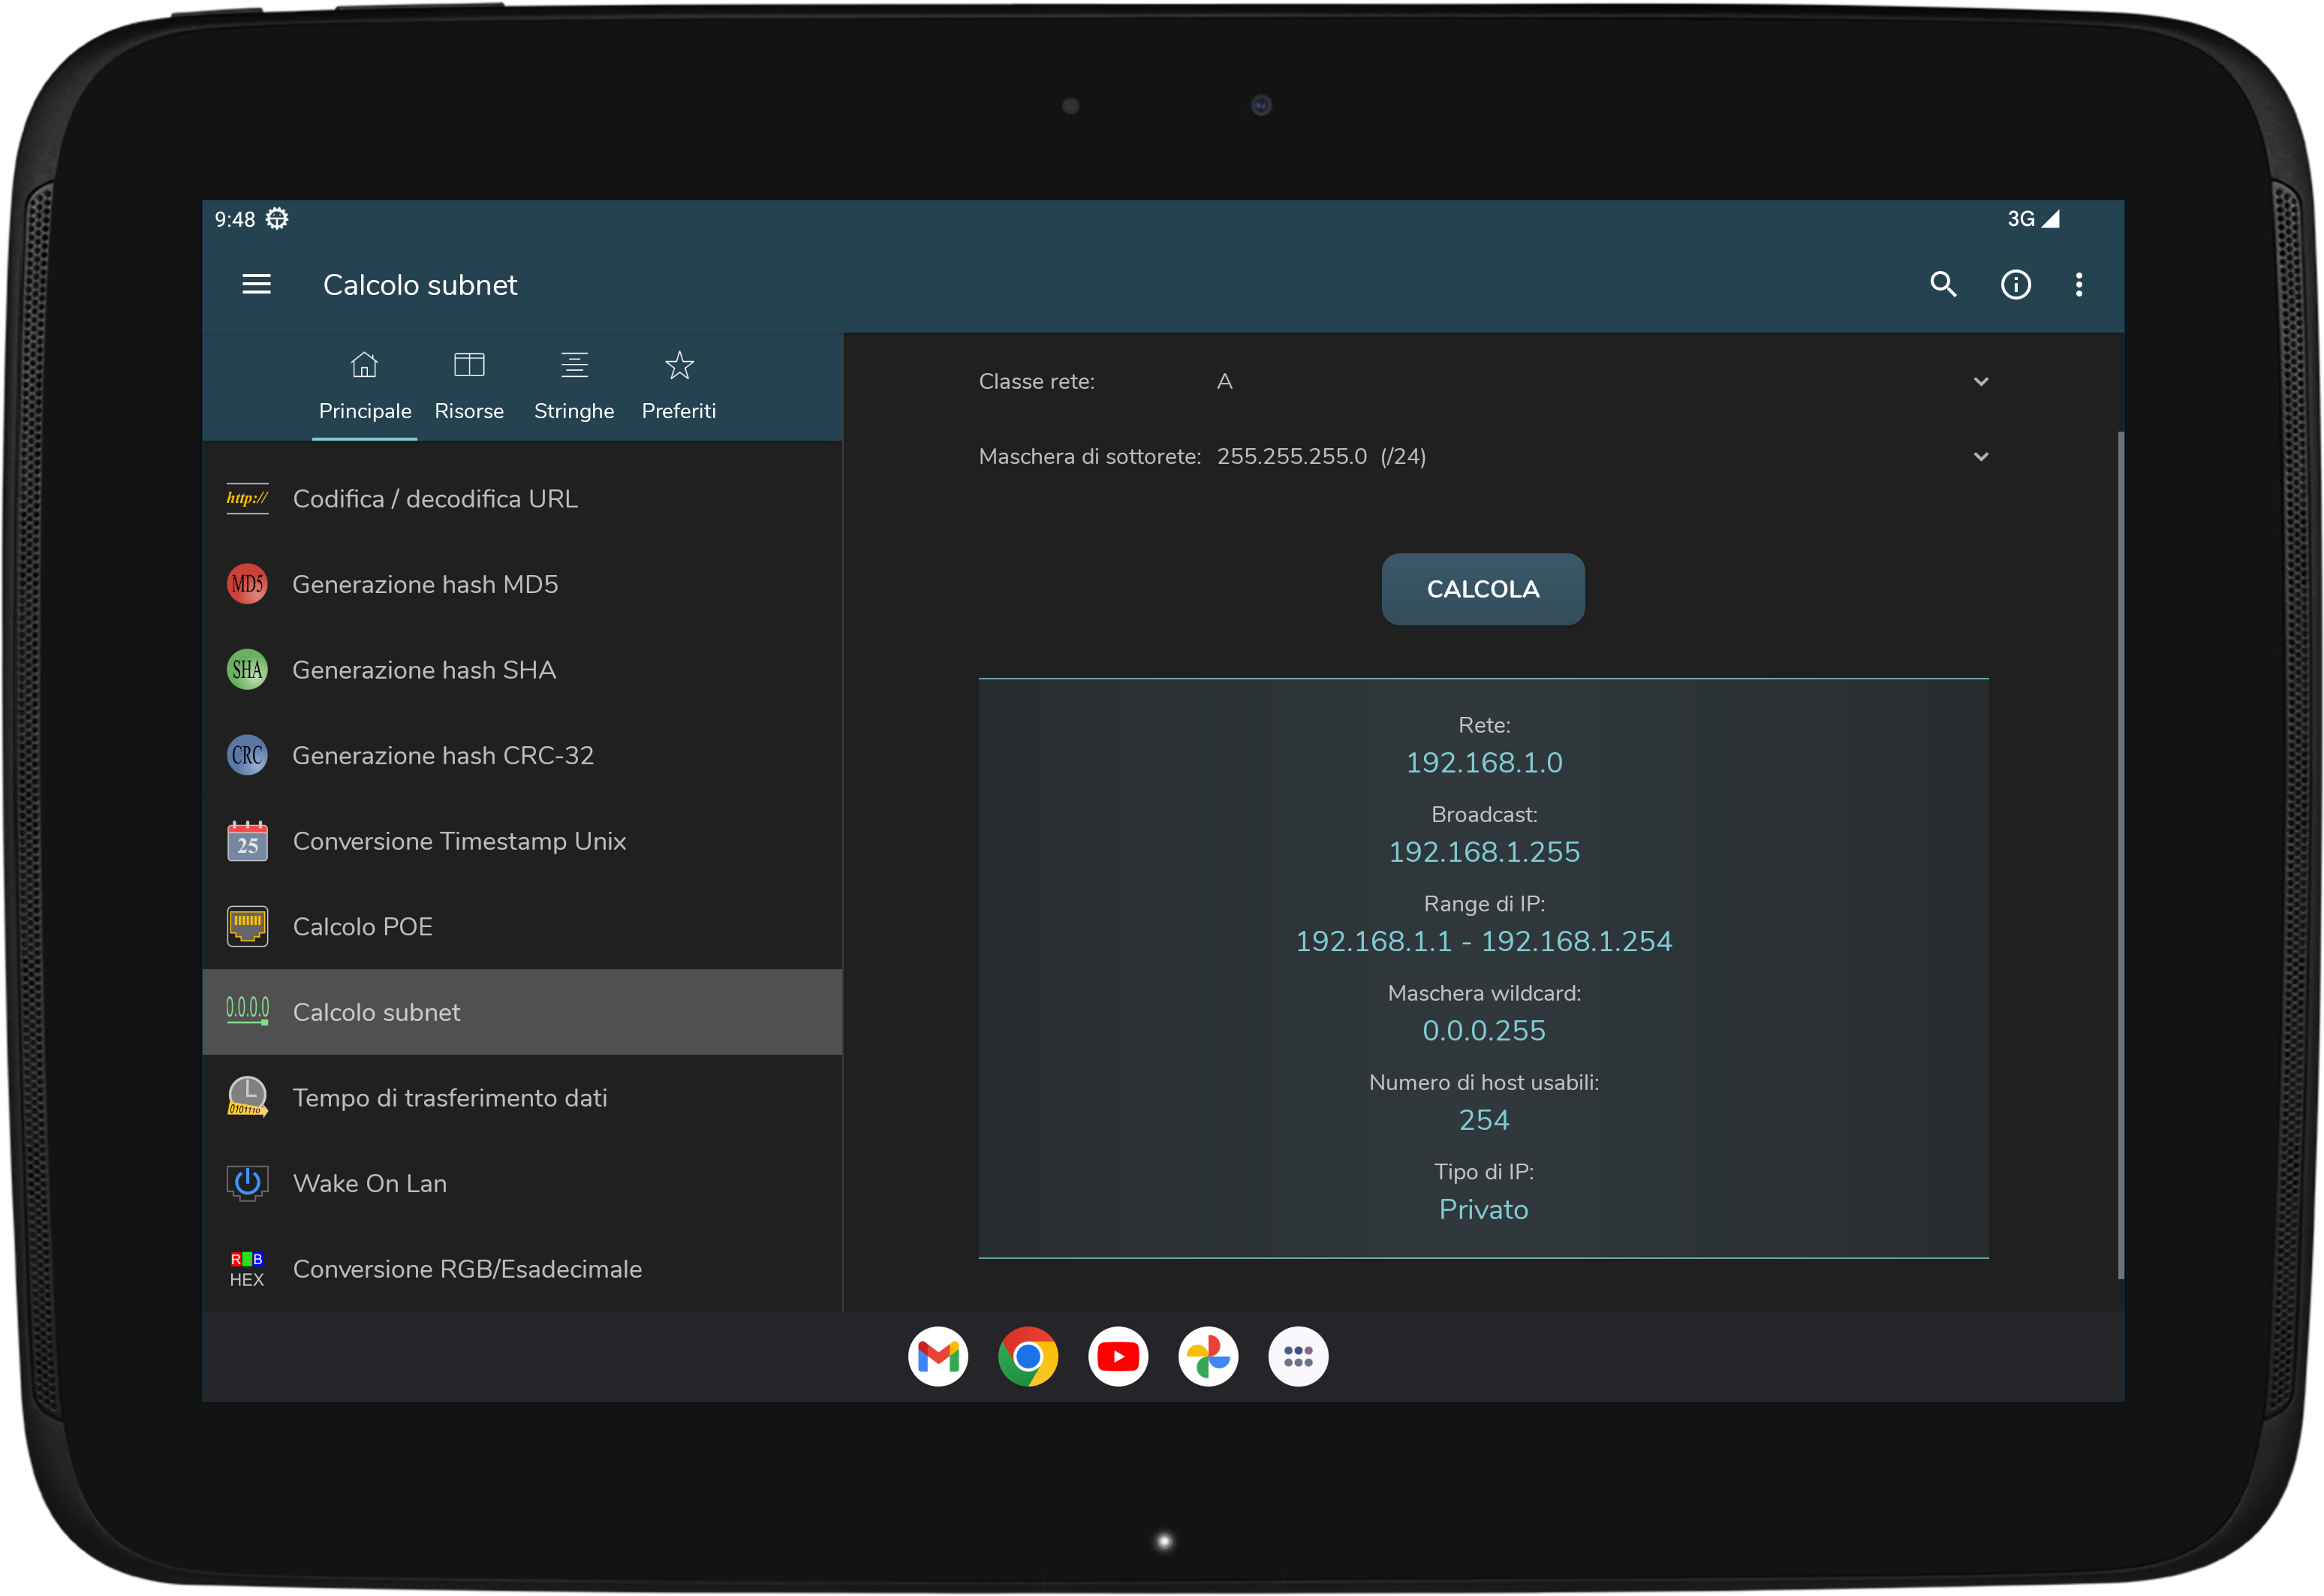The image size is (2324, 1596).
Task: Click the green SHA hash icon
Action: pyautogui.click(x=247, y=670)
